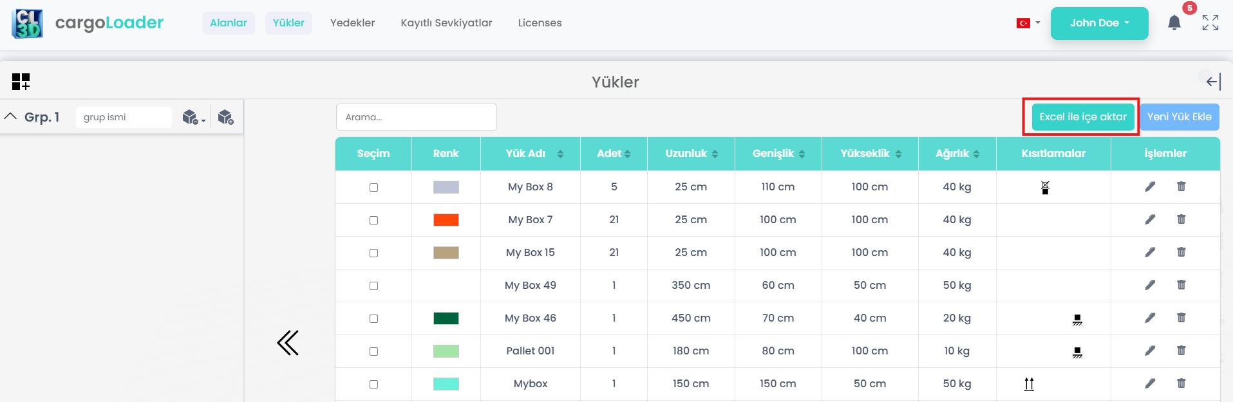Click the collapse-right arrow panel icon
This screenshot has height=402, width=1233.
[x=1213, y=82]
